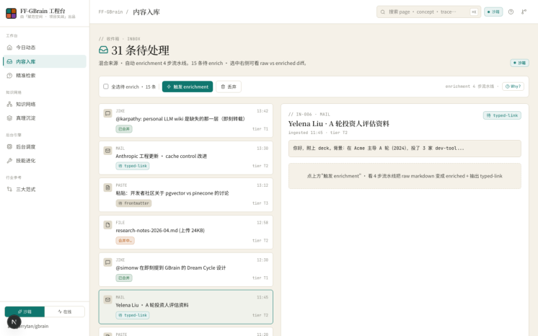Viewport: 538px width, 336px height.
Task: Select 内容入库 sidebar item
Action: point(45,61)
